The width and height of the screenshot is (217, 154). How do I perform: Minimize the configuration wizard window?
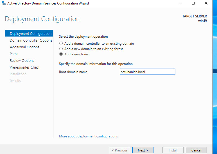[x=180, y=3]
